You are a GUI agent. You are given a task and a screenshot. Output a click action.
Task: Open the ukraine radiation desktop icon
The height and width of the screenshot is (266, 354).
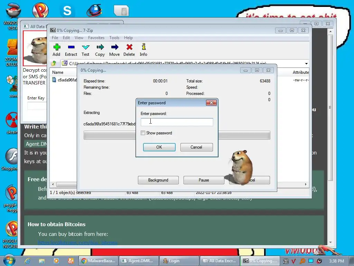[x=12, y=120]
